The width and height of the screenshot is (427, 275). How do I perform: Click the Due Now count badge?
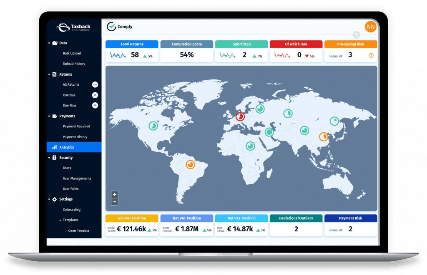pos(95,105)
